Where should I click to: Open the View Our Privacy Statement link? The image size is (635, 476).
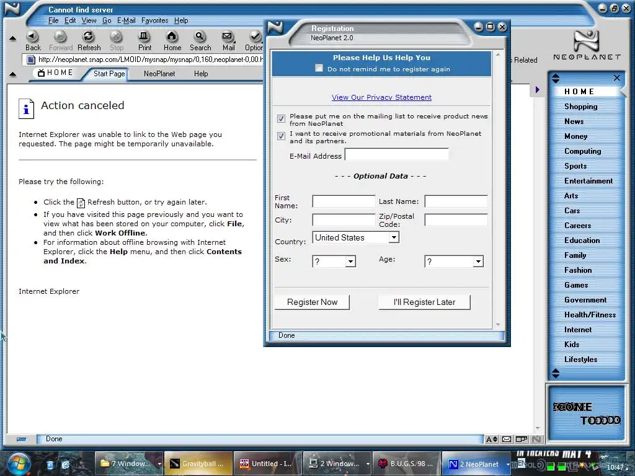[x=381, y=97]
